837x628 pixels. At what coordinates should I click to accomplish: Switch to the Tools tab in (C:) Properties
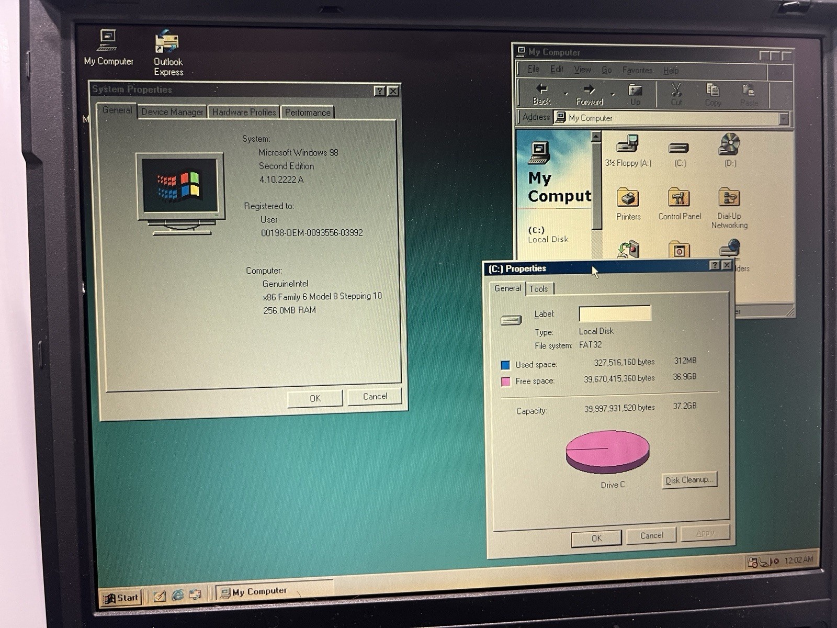pos(538,289)
